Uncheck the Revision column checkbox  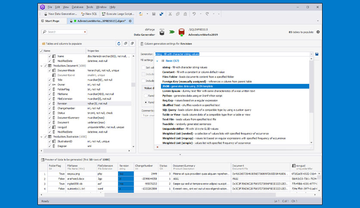pyautogui.click(x=50, y=104)
